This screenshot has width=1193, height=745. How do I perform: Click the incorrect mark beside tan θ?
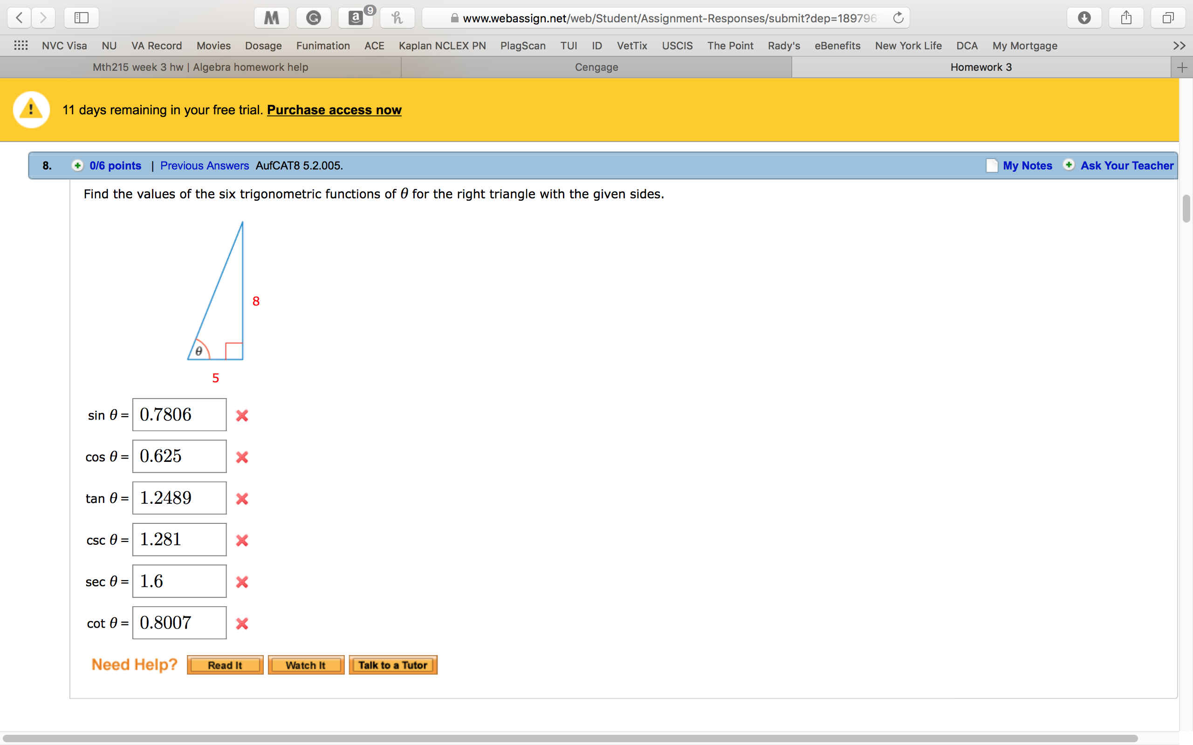[242, 499]
